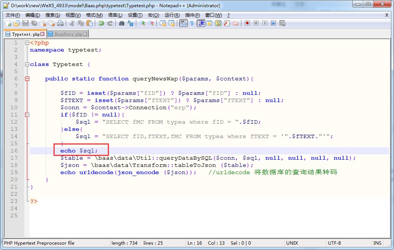Click the Save All toolbar icon
Screen dimensions: 394x250
pos(34,24)
